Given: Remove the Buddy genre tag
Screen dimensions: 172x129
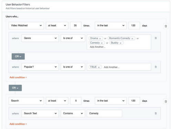Looking at the screenshot, I should (120, 43).
